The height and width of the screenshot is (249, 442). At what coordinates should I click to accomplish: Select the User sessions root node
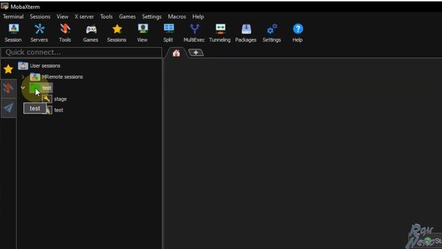tap(45, 66)
